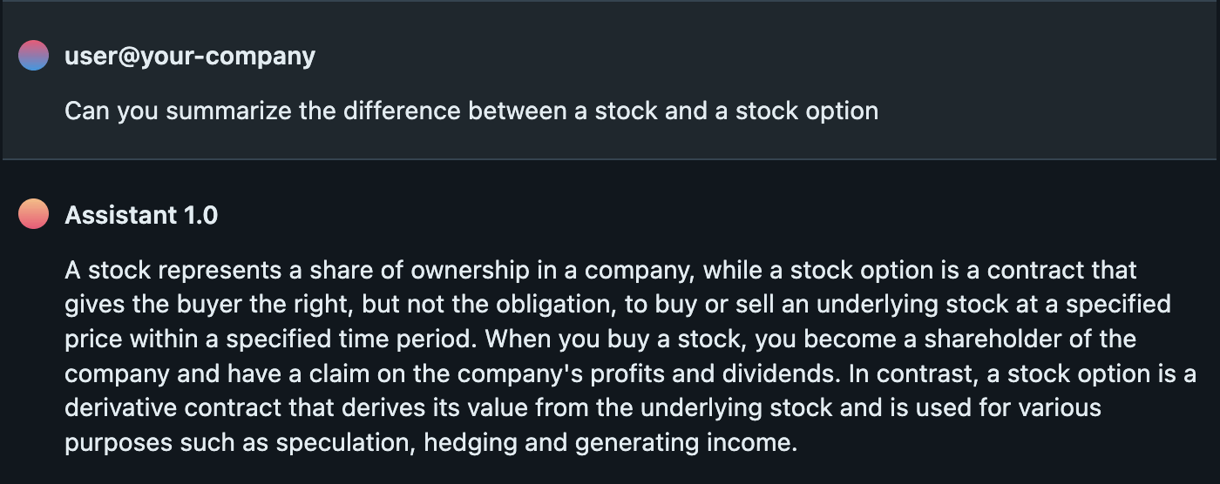Click the user's question about stock options
The width and height of the screenshot is (1220, 484).
(x=471, y=111)
